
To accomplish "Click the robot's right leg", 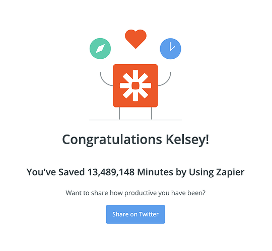I will 152,113.
